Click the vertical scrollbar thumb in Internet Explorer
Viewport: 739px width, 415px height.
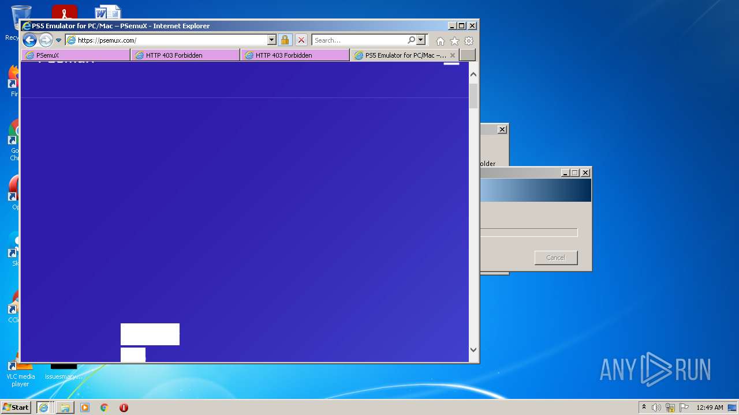[473, 96]
